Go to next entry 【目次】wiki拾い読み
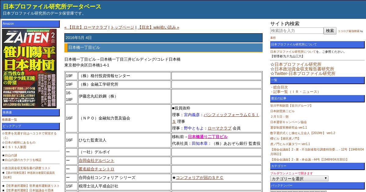This screenshot has width=366, height=192. [158, 27]
